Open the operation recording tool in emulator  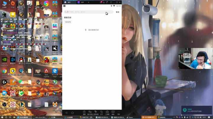(x=90, y=113)
